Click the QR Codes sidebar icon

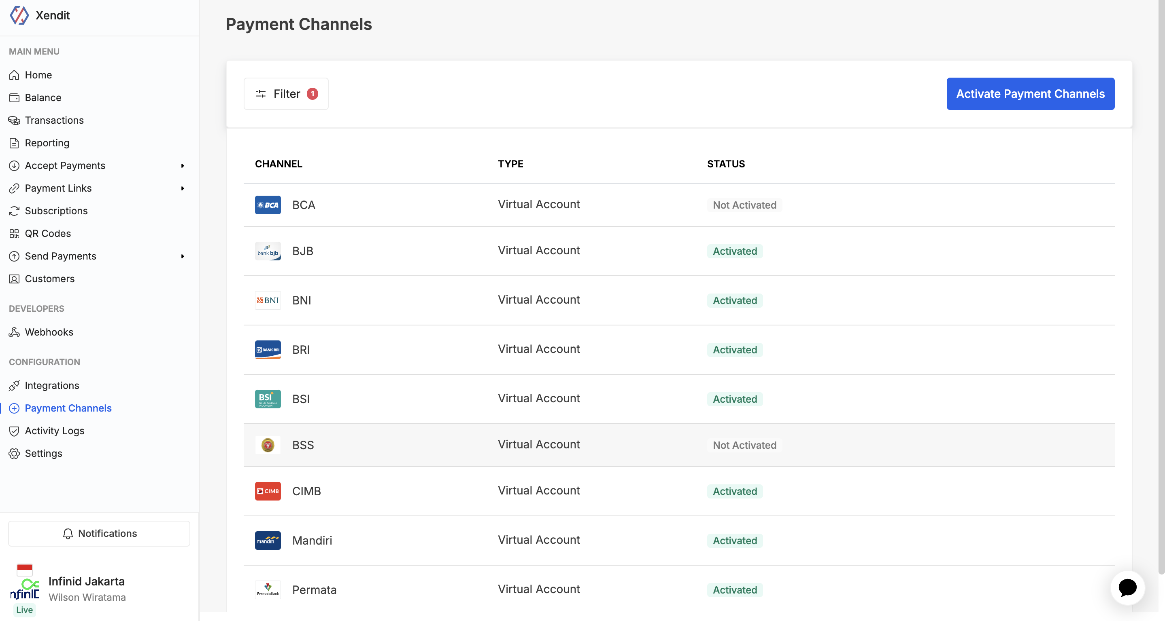coord(14,234)
